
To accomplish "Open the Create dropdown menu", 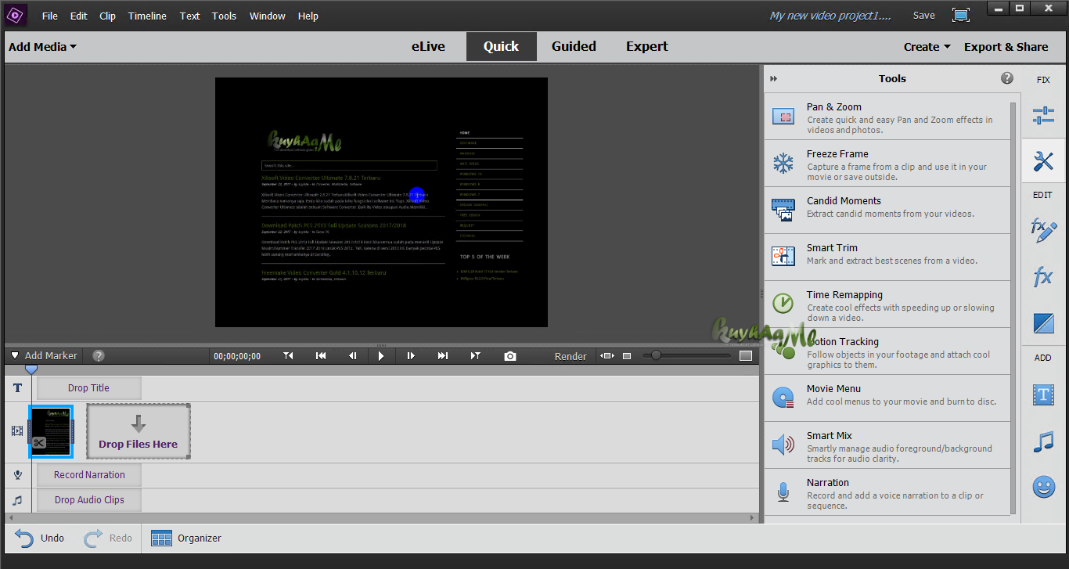I will coord(927,47).
